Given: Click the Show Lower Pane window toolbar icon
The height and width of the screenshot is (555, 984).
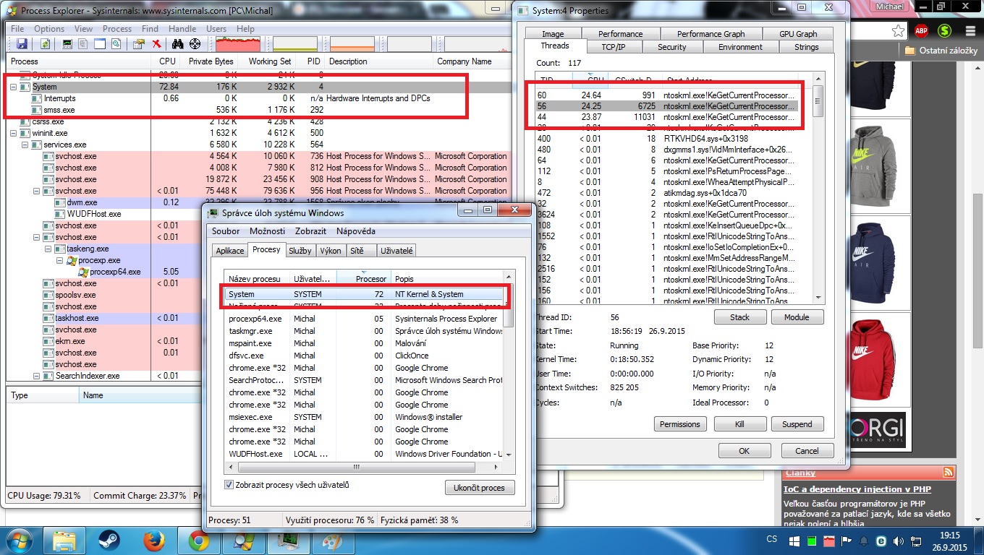Looking at the screenshot, I should pyautogui.click(x=100, y=44).
